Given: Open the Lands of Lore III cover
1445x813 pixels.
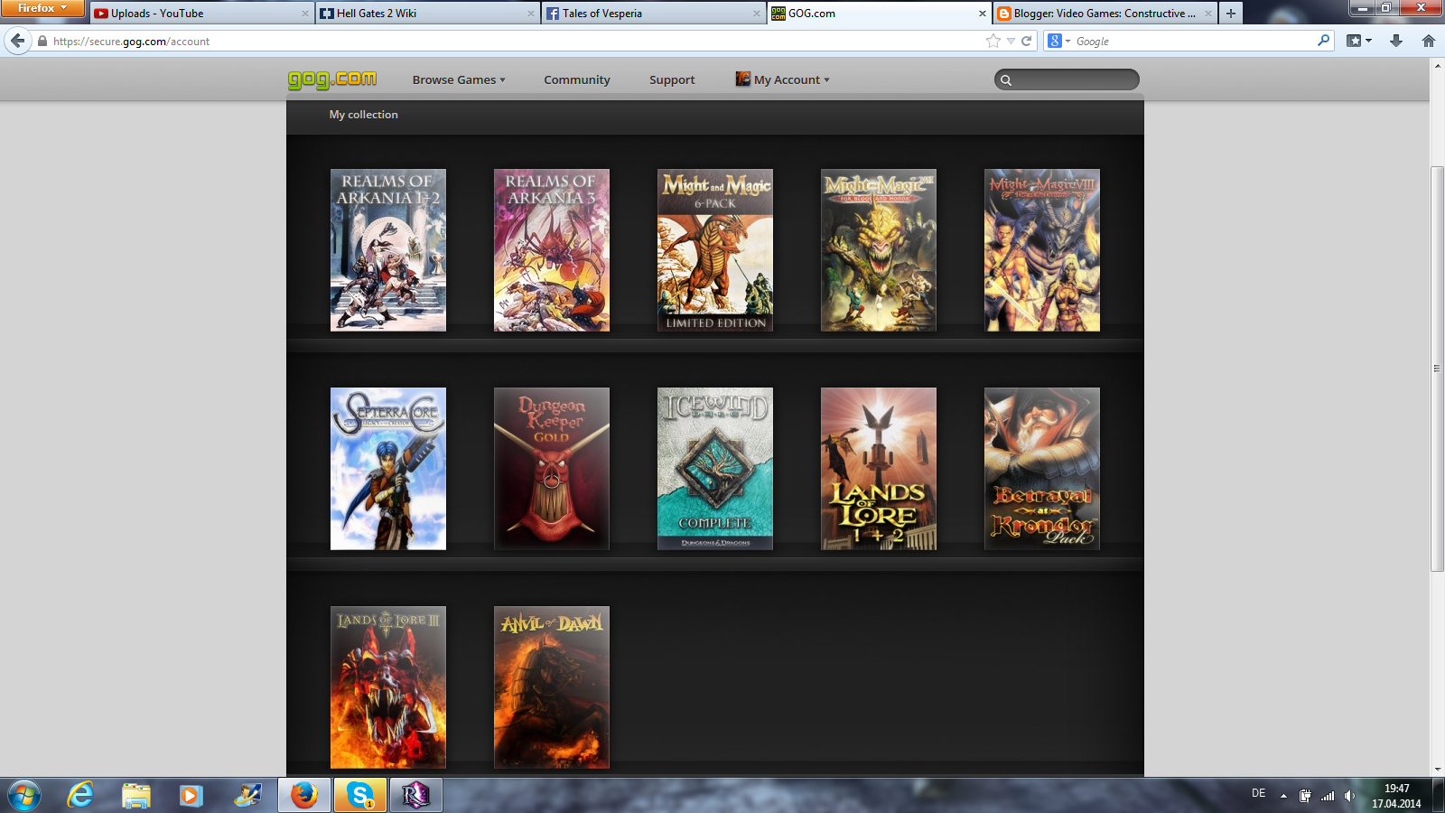Looking at the screenshot, I should pos(388,687).
